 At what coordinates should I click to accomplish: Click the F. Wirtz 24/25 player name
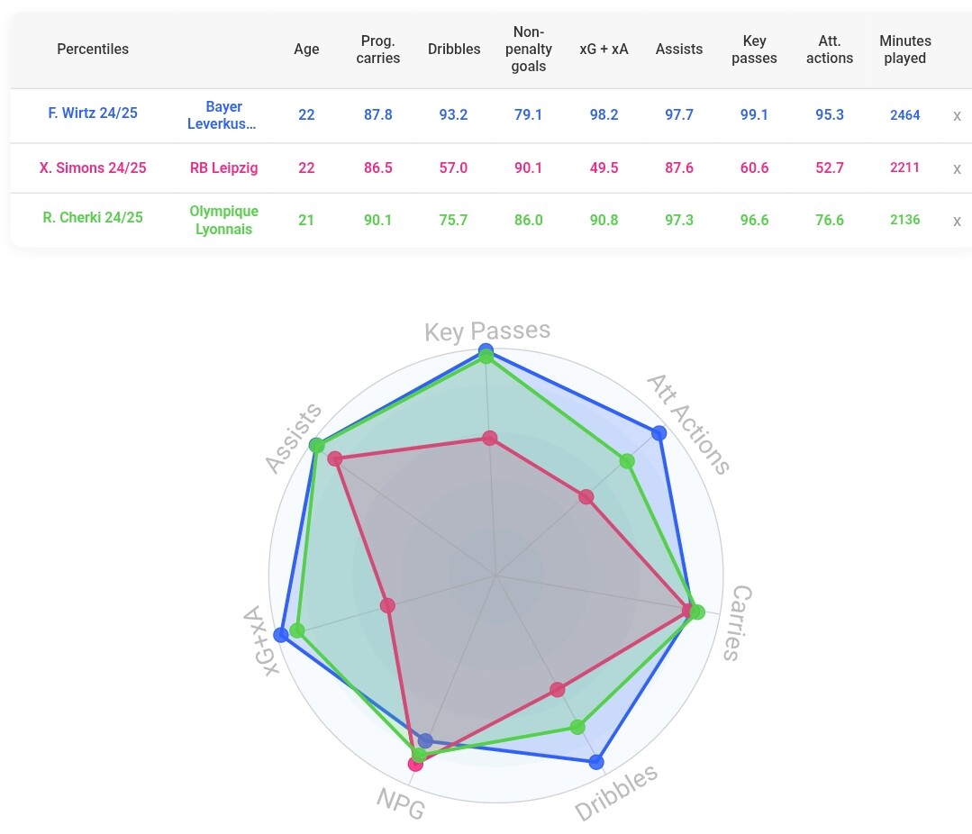tap(93, 114)
